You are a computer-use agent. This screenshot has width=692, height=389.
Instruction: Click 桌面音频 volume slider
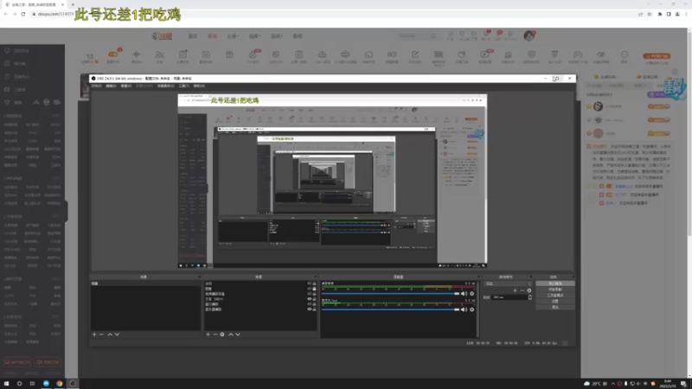coord(391,294)
